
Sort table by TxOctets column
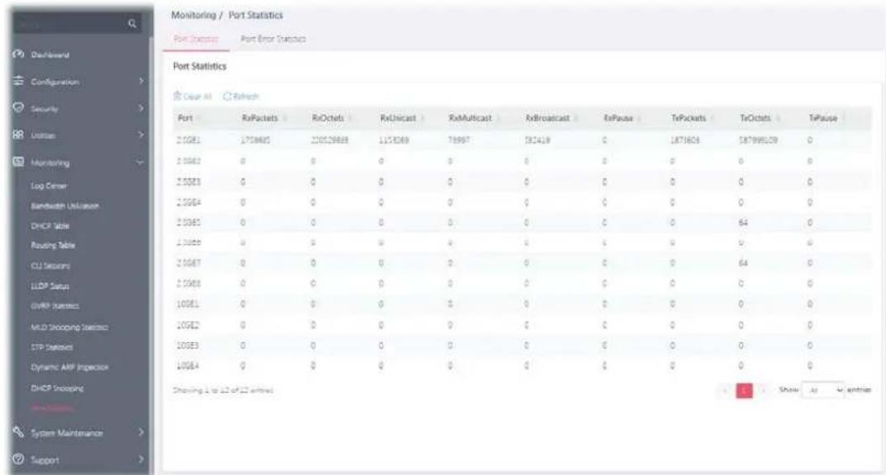click(x=760, y=118)
